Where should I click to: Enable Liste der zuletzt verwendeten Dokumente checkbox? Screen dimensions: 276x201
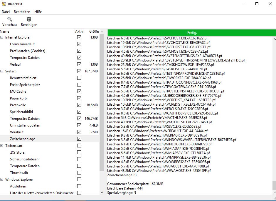tap(79, 193)
